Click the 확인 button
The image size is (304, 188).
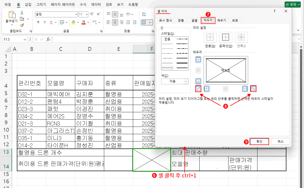(x=259, y=141)
